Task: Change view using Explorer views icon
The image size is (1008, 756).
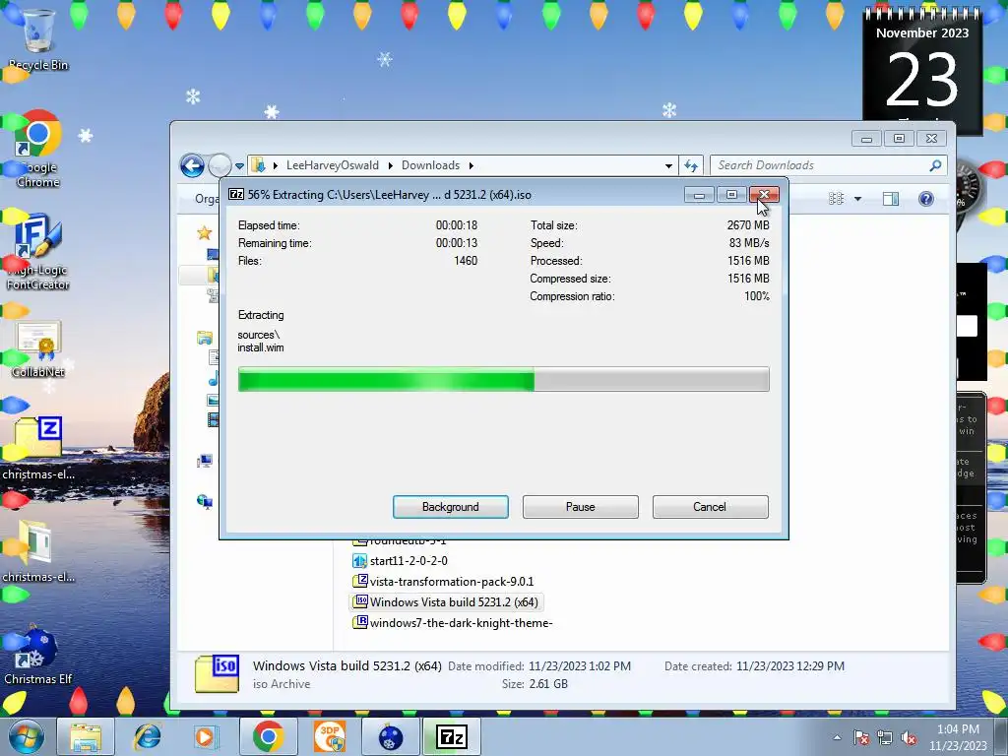Action: (x=836, y=199)
